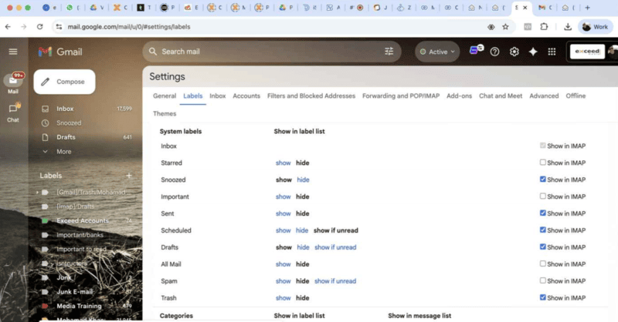Open the Chrome Work profile menu

click(596, 26)
